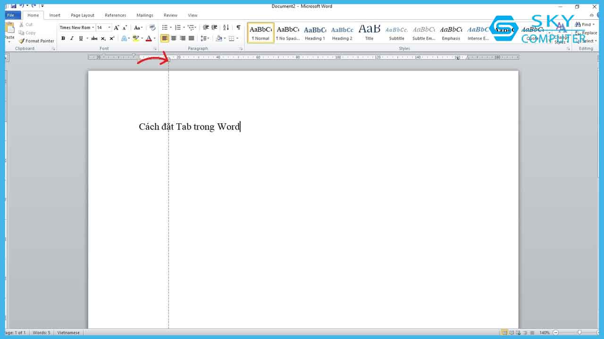Align text right
The image size is (604, 339).
tap(182, 39)
